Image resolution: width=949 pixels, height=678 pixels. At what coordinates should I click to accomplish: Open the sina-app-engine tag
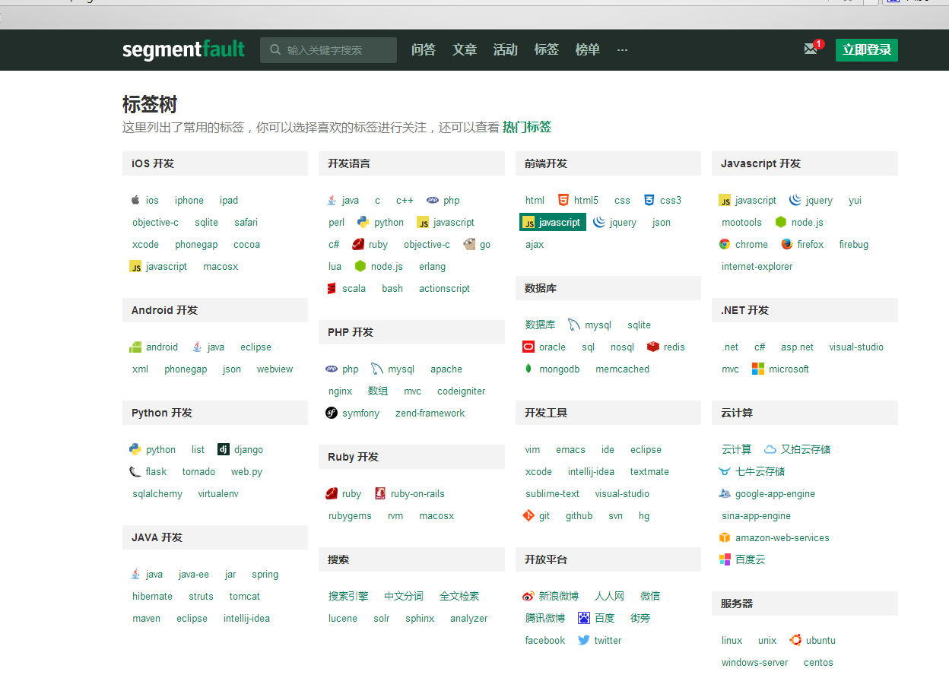pyautogui.click(x=757, y=515)
